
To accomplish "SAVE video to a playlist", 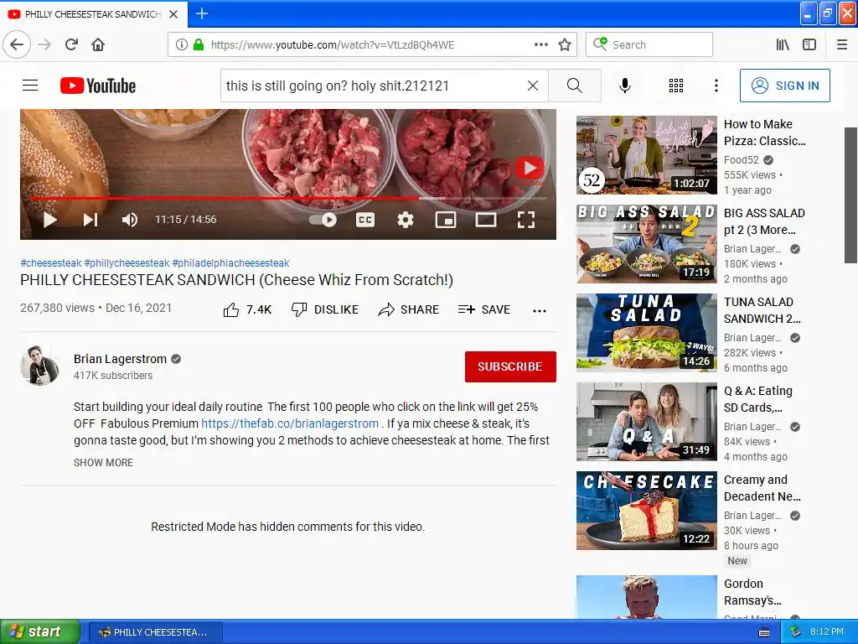I will 483,310.
